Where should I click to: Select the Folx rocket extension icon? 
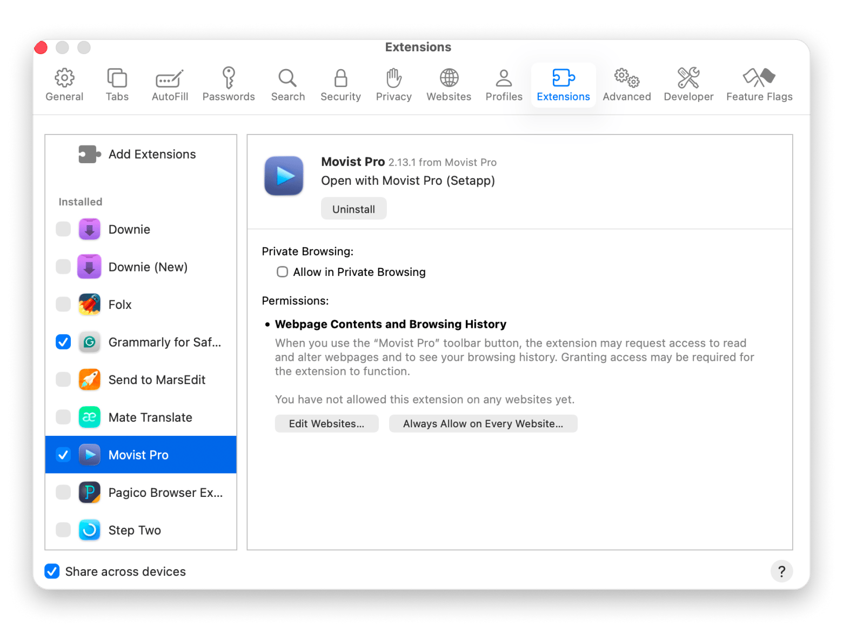[x=90, y=305]
